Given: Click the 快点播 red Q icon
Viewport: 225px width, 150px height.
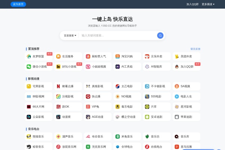Looking at the screenshot, I should [88, 96].
